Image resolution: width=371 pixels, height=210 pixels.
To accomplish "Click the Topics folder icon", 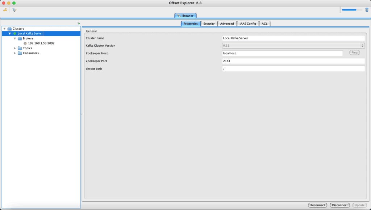I will 20,48.
